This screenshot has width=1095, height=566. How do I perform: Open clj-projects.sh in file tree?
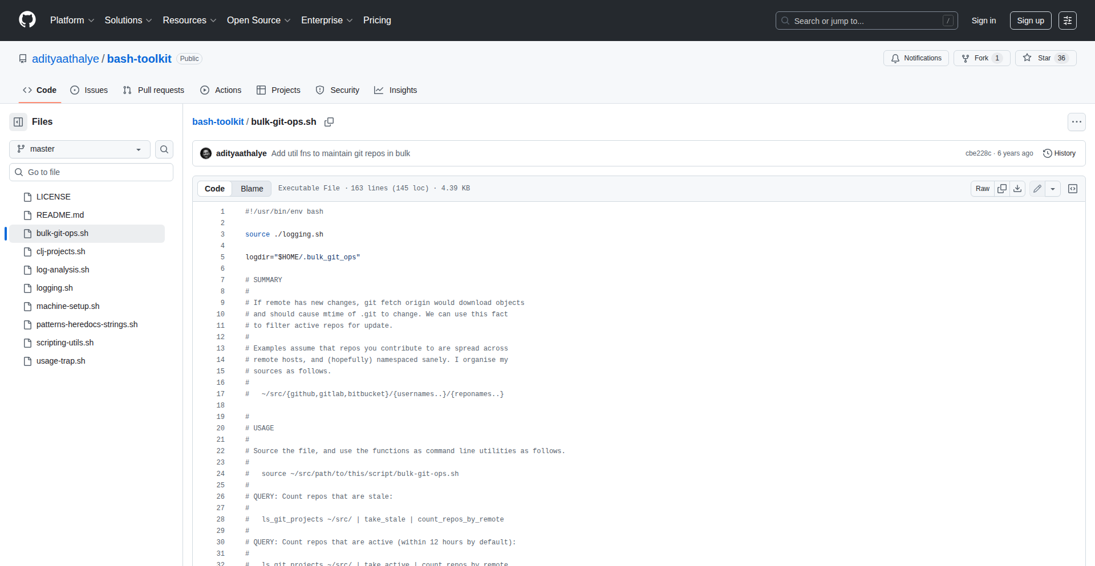click(87, 251)
